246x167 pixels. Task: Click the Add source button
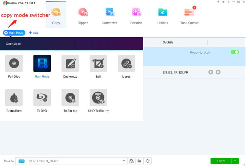point(34,33)
